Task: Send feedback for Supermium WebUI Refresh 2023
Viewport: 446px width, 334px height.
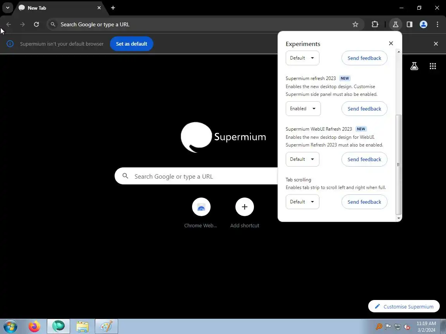Action: (364, 159)
